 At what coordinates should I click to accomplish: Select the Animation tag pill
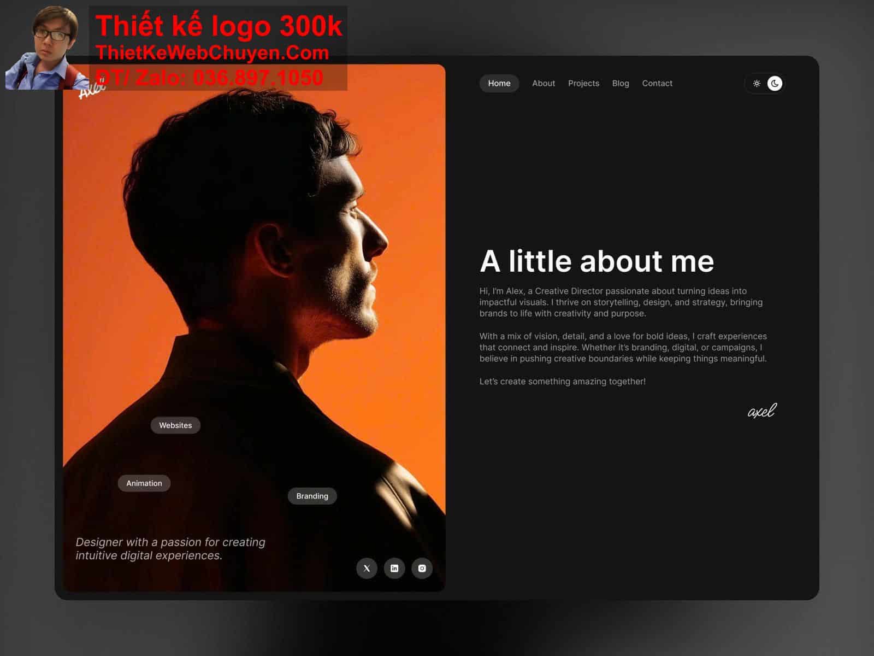[144, 483]
